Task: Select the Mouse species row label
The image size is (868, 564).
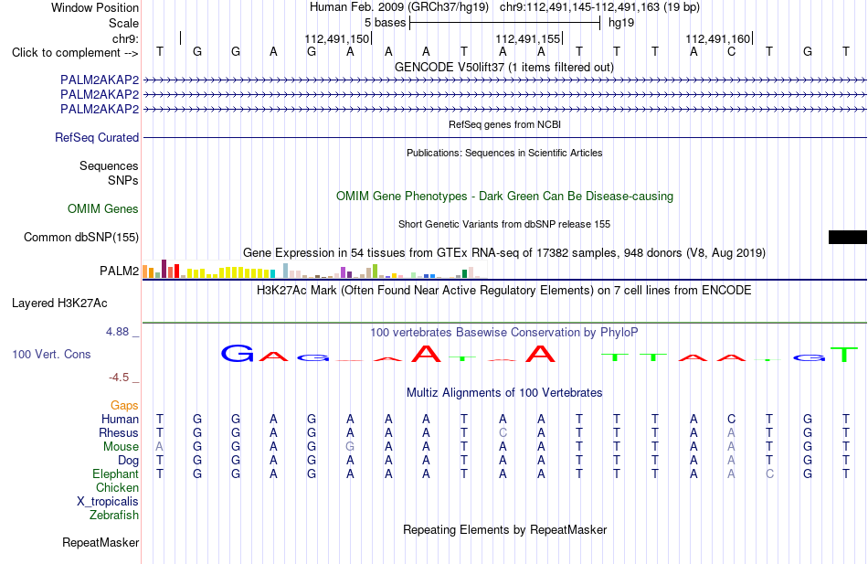Action: [121, 447]
